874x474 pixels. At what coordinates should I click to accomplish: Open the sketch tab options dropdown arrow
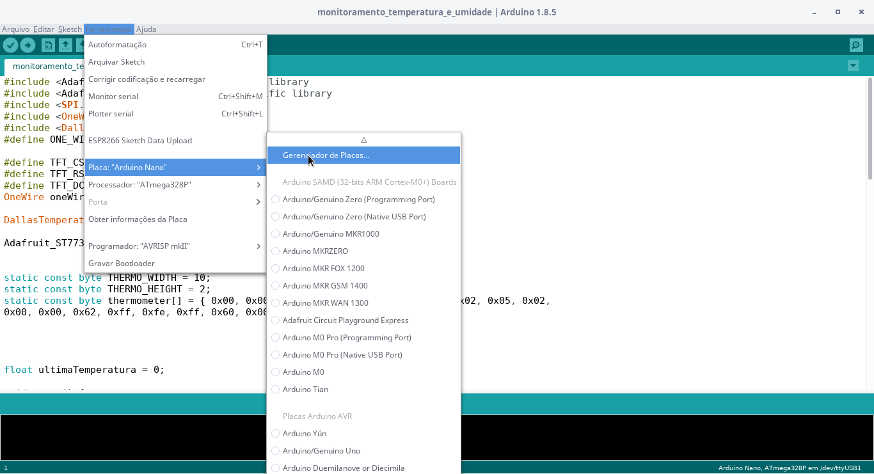point(852,66)
